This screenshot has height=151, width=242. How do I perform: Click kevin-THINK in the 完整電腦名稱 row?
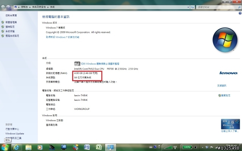[81, 100]
